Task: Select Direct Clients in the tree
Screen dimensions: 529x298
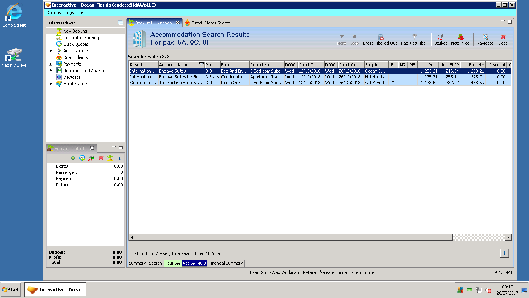Action: tap(76, 57)
